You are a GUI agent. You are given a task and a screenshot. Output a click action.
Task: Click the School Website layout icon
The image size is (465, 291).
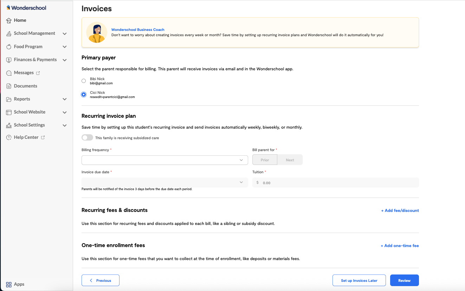(x=9, y=112)
